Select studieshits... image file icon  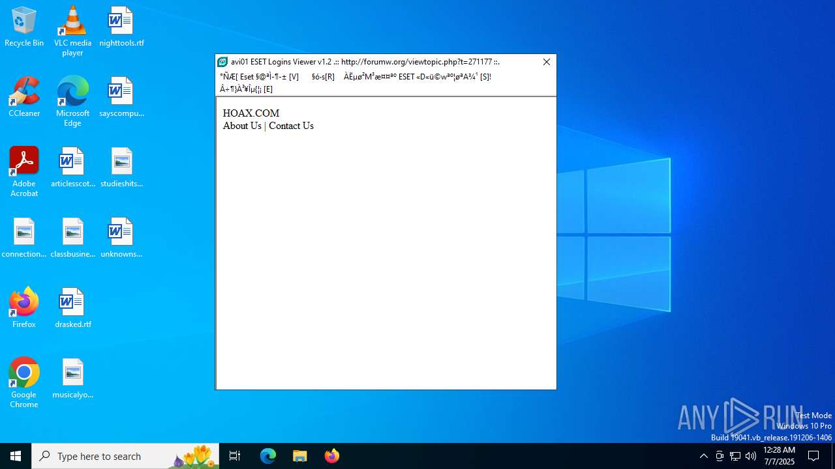click(x=121, y=167)
